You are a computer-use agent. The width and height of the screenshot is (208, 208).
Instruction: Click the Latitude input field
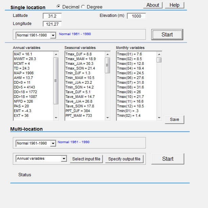tap(52, 16)
